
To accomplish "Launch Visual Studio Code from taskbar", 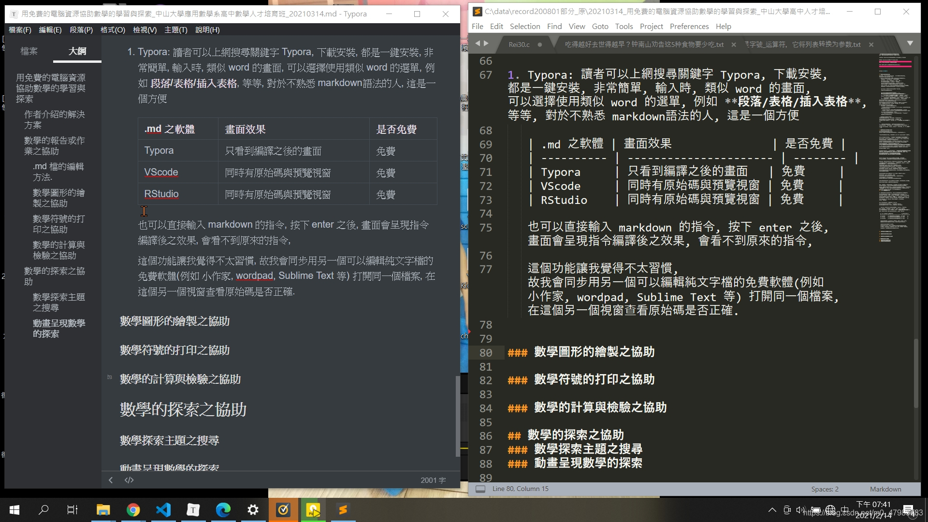I will [x=163, y=510].
